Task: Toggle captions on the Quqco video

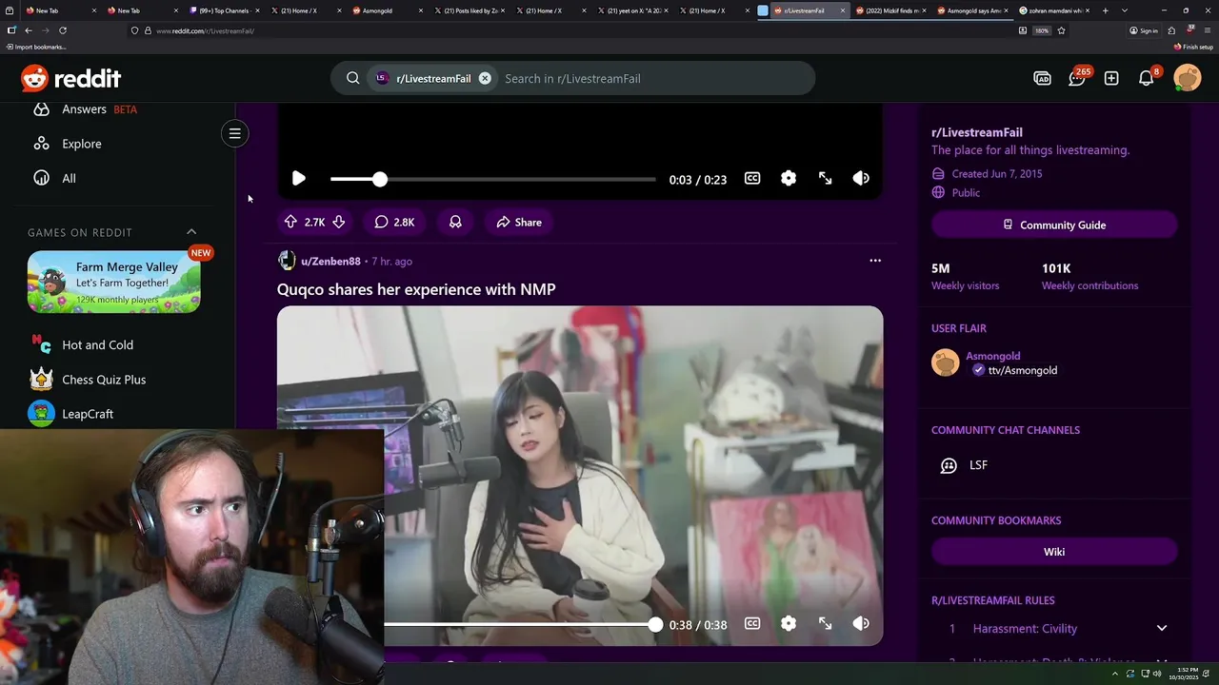Action: pyautogui.click(x=752, y=624)
